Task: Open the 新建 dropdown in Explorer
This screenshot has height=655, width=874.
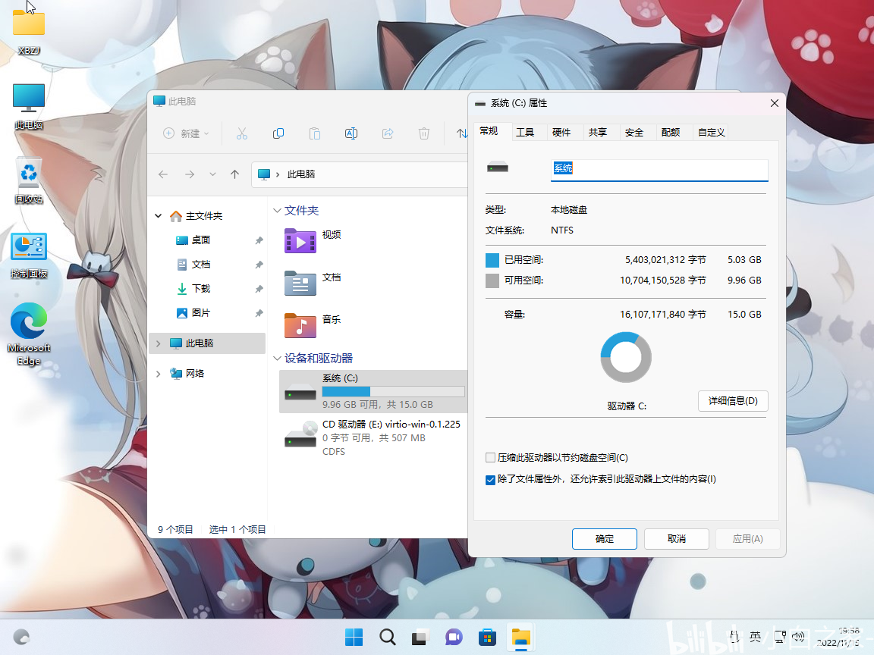Action: 186,133
